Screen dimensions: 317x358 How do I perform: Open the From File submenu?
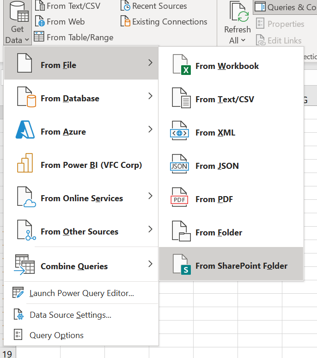click(81, 63)
